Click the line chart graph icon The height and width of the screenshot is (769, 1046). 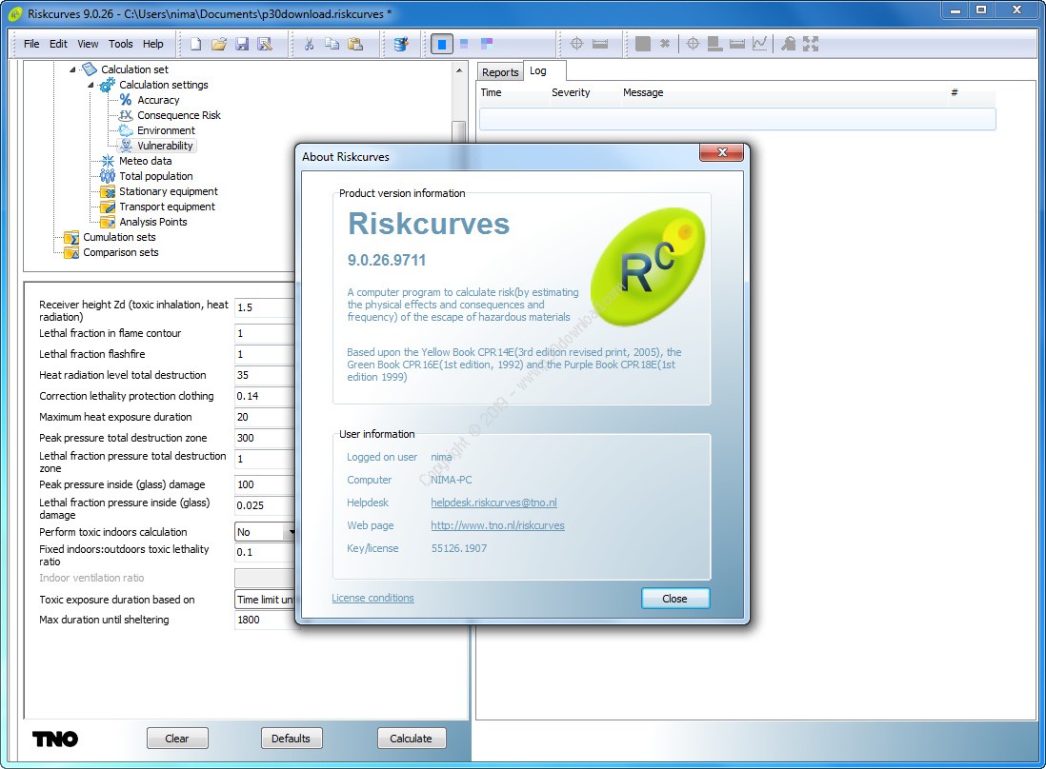point(759,44)
